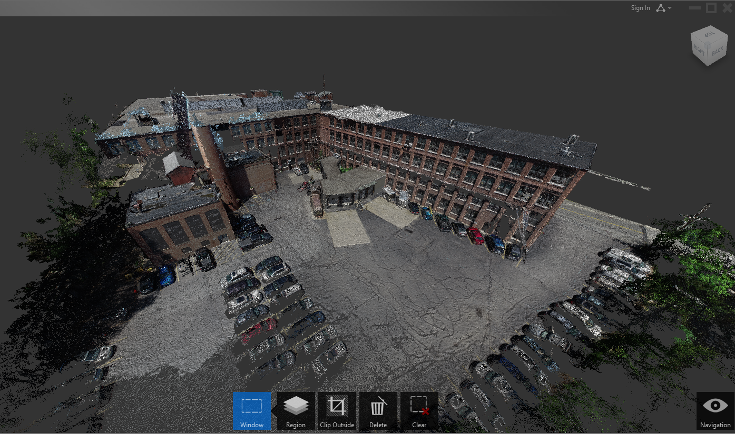Image resolution: width=735 pixels, height=434 pixels.
Task: Click the BACK face of the ViewCube
Action: 718,51
